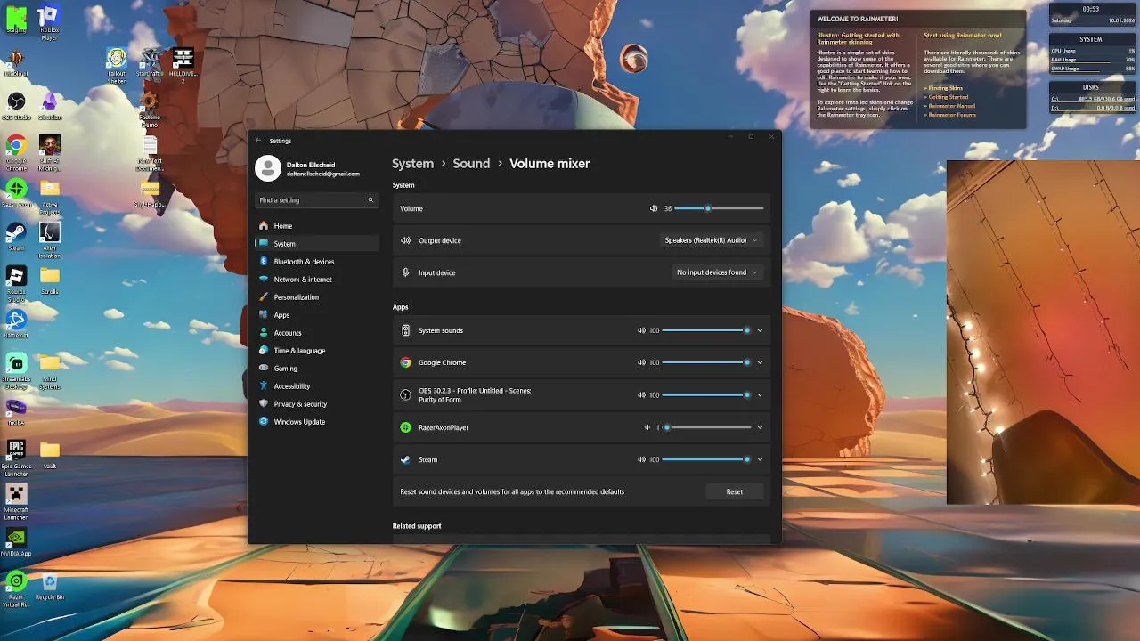1140x641 pixels.
Task: Open Personalization settings
Action: 317,297
